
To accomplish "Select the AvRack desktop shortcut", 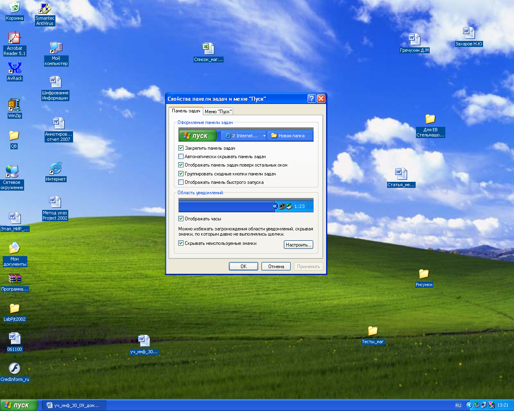I will [x=15, y=71].
